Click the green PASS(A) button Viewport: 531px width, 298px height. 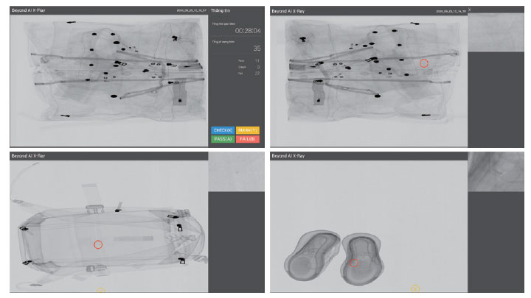[223, 138]
